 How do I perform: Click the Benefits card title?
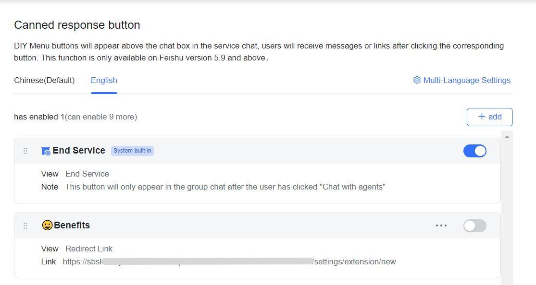click(x=72, y=225)
